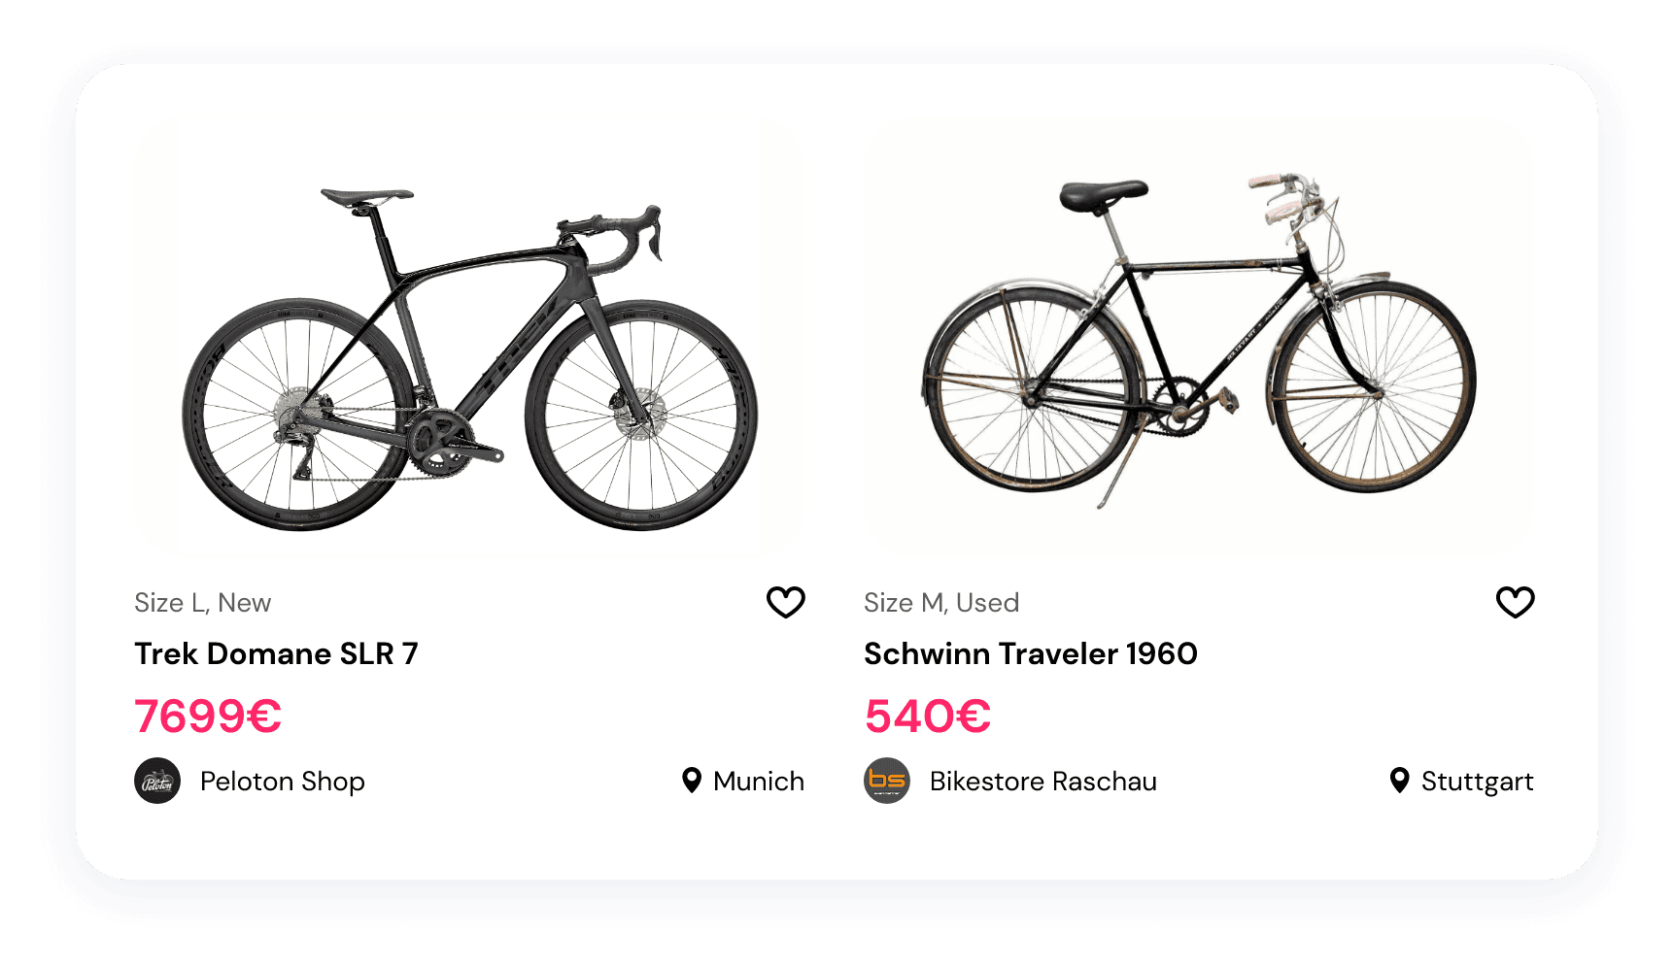Click the 540€ price on the Schwinn

point(926,718)
